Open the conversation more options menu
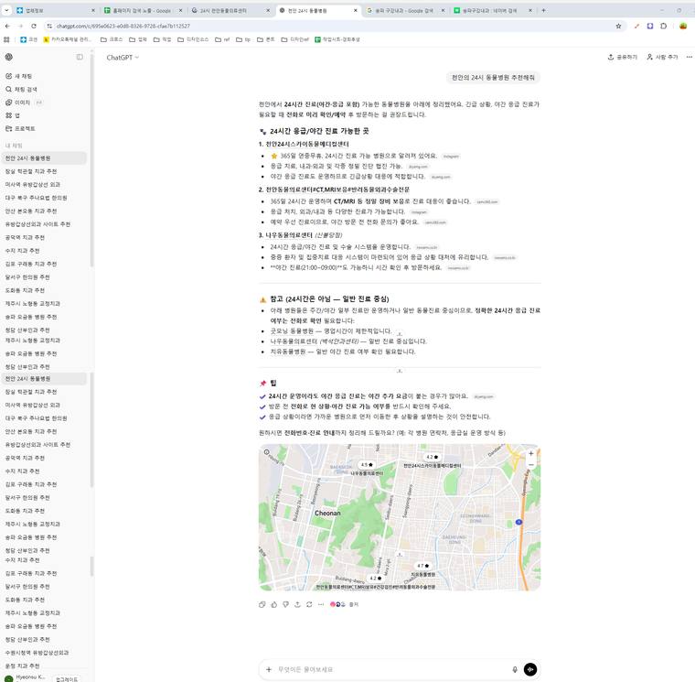This screenshot has height=682, width=695. (x=690, y=57)
